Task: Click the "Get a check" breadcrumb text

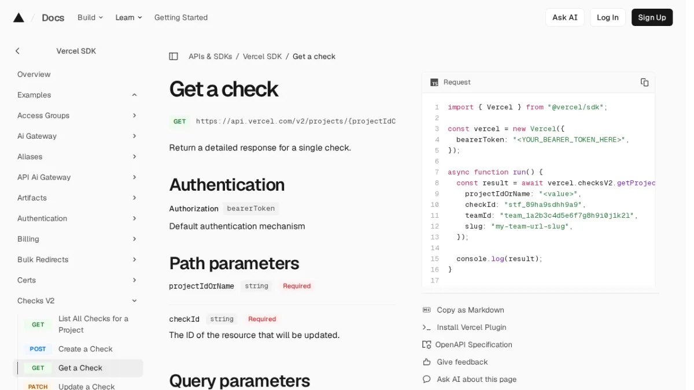Action: [x=314, y=56]
